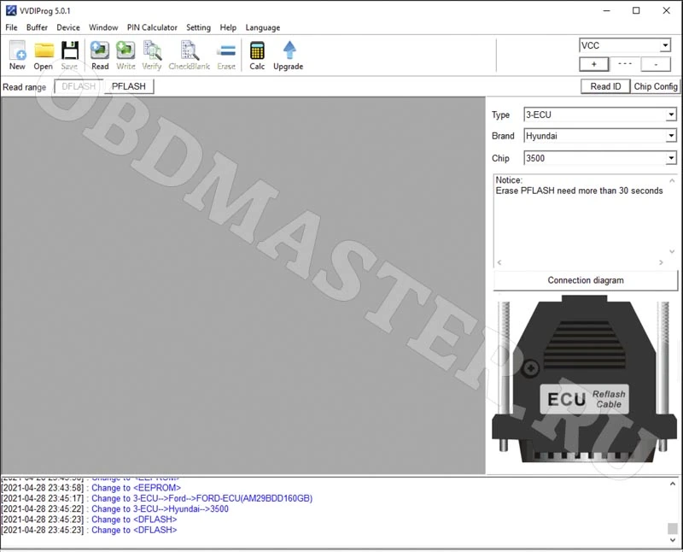Open the Buffer menu

(37, 27)
